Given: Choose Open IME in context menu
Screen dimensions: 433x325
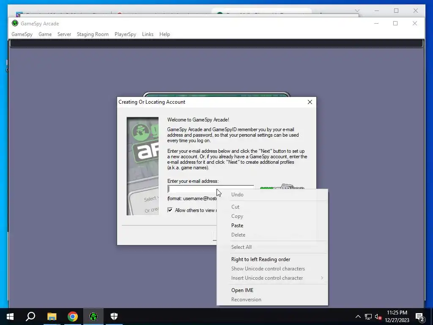Looking at the screenshot, I should click(x=272, y=290).
